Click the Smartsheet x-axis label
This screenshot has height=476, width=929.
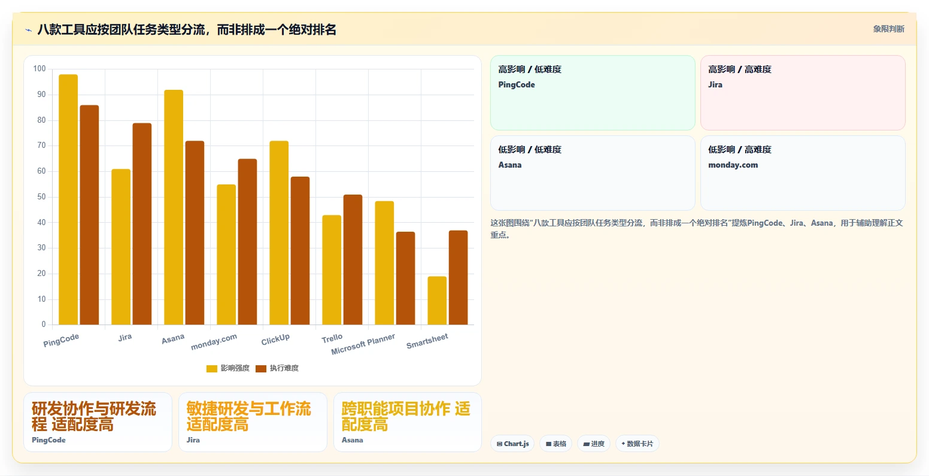click(x=427, y=341)
